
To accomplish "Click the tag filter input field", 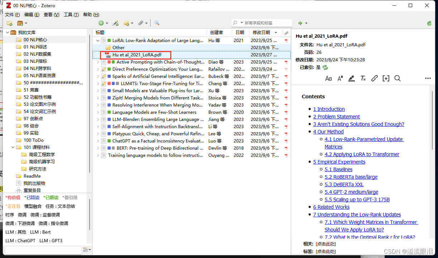I will pos(43,250).
